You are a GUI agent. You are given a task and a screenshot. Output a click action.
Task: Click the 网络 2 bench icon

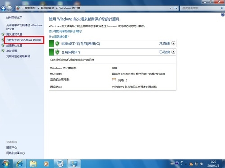pos(114,80)
